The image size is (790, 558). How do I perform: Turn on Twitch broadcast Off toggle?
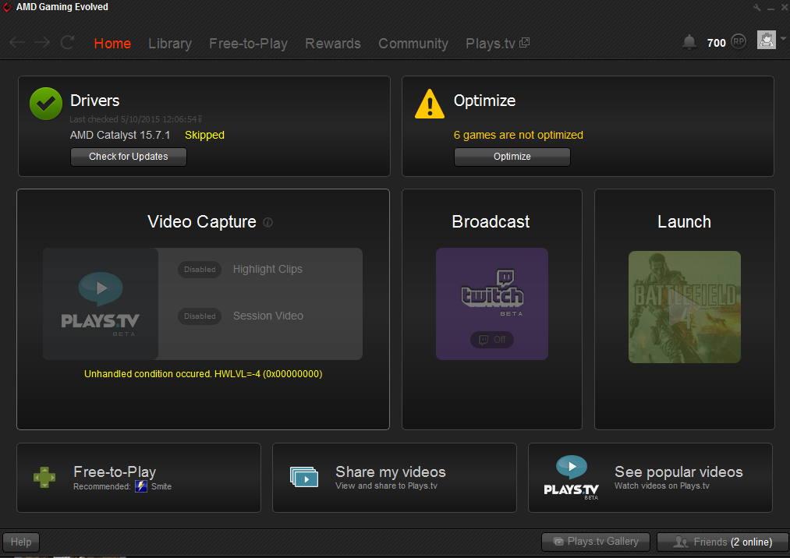tap(492, 340)
